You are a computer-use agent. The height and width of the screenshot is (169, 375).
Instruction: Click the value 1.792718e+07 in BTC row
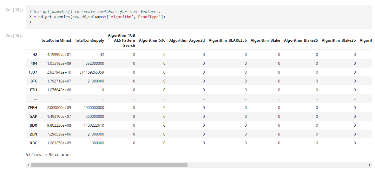click(x=59, y=81)
